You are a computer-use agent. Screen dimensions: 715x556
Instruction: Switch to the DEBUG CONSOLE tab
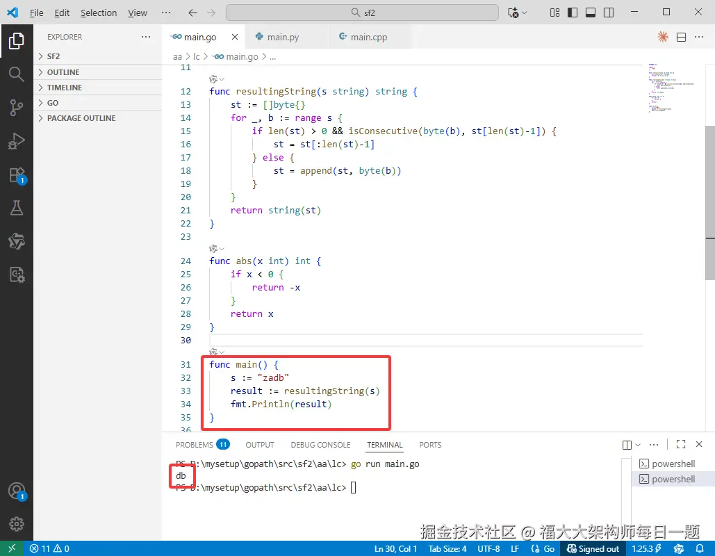(320, 445)
